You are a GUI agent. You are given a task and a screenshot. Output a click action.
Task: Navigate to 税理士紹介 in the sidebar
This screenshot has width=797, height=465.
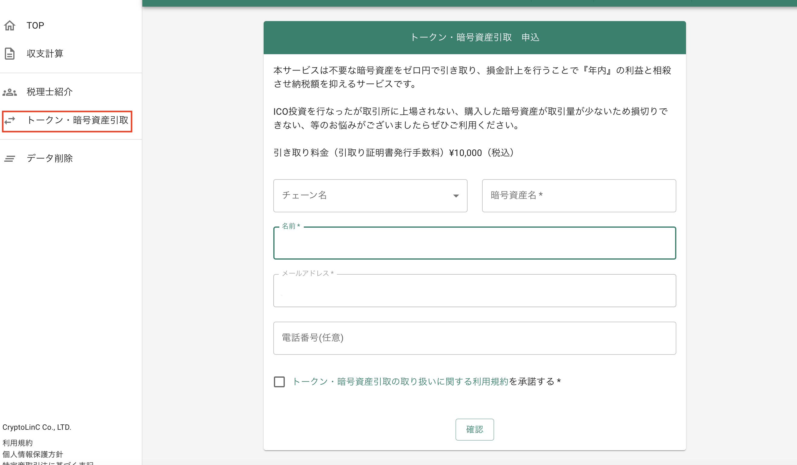(x=50, y=92)
